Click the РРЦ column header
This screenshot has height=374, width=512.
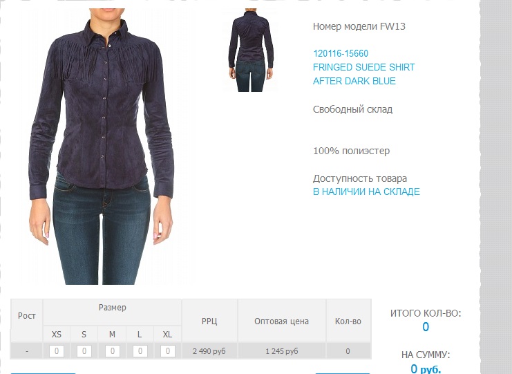[x=209, y=321]
